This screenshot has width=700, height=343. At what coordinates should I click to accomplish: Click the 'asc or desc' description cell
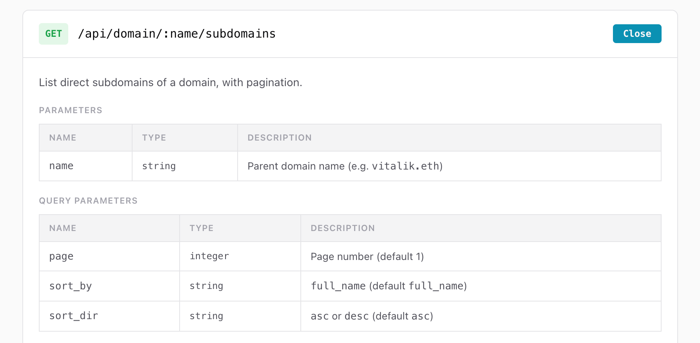click(x=371, y=316)
